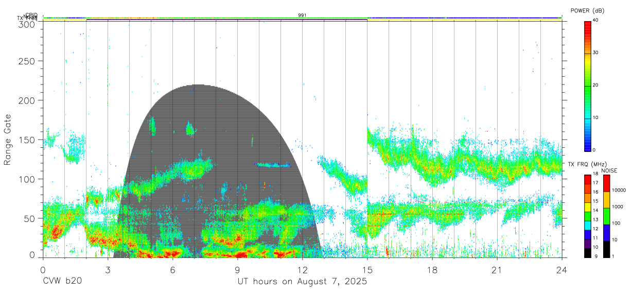Click the '15' tick on UT hours axis

[367, 270]
